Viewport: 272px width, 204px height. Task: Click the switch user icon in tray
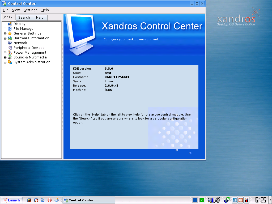(246, 200)
